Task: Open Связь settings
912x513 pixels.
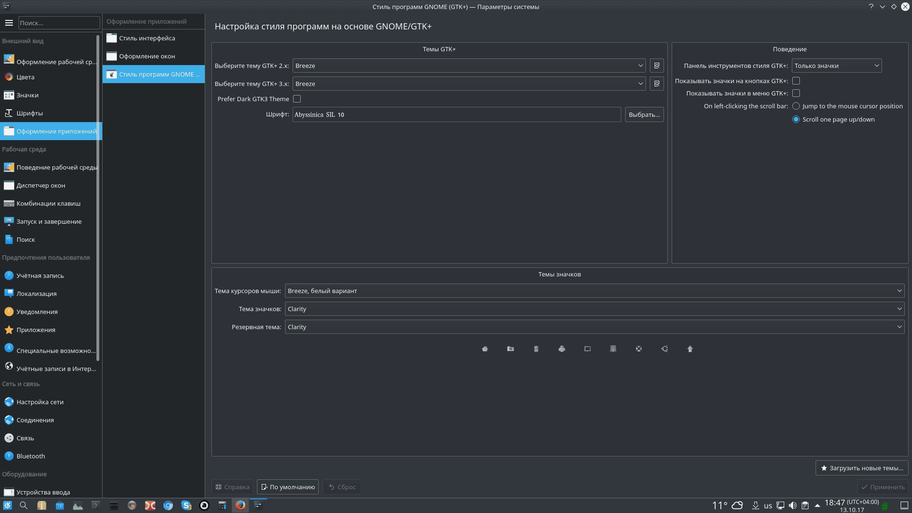Action: pyautogui.click(x=51, y=438)
